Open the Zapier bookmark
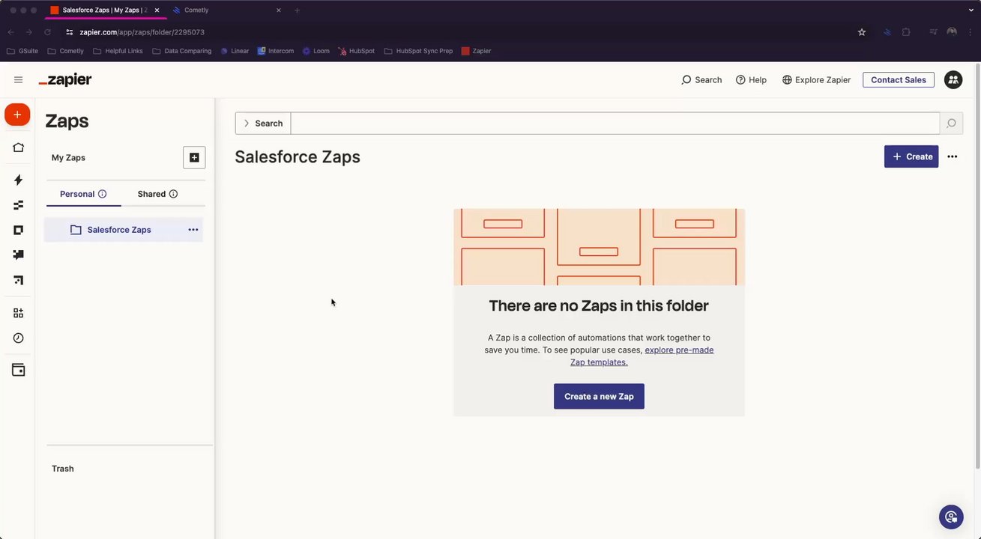This screenshot has height=539, width=981. click(x=476, y=51)
